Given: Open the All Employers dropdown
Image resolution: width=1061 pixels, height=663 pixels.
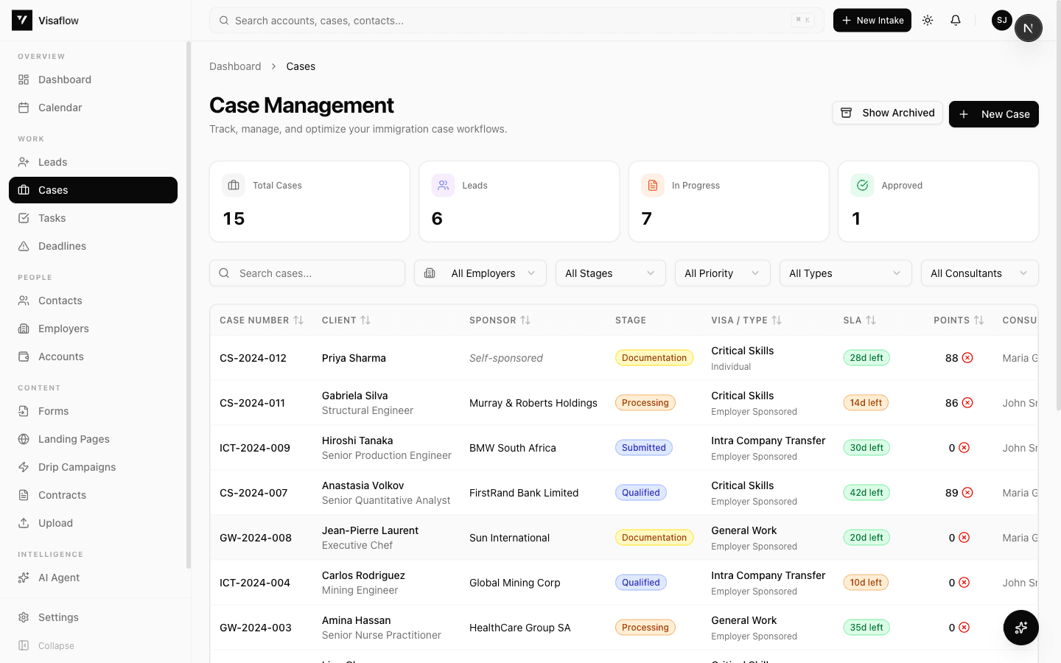Looking at the screenshot, I should [480, 273].
